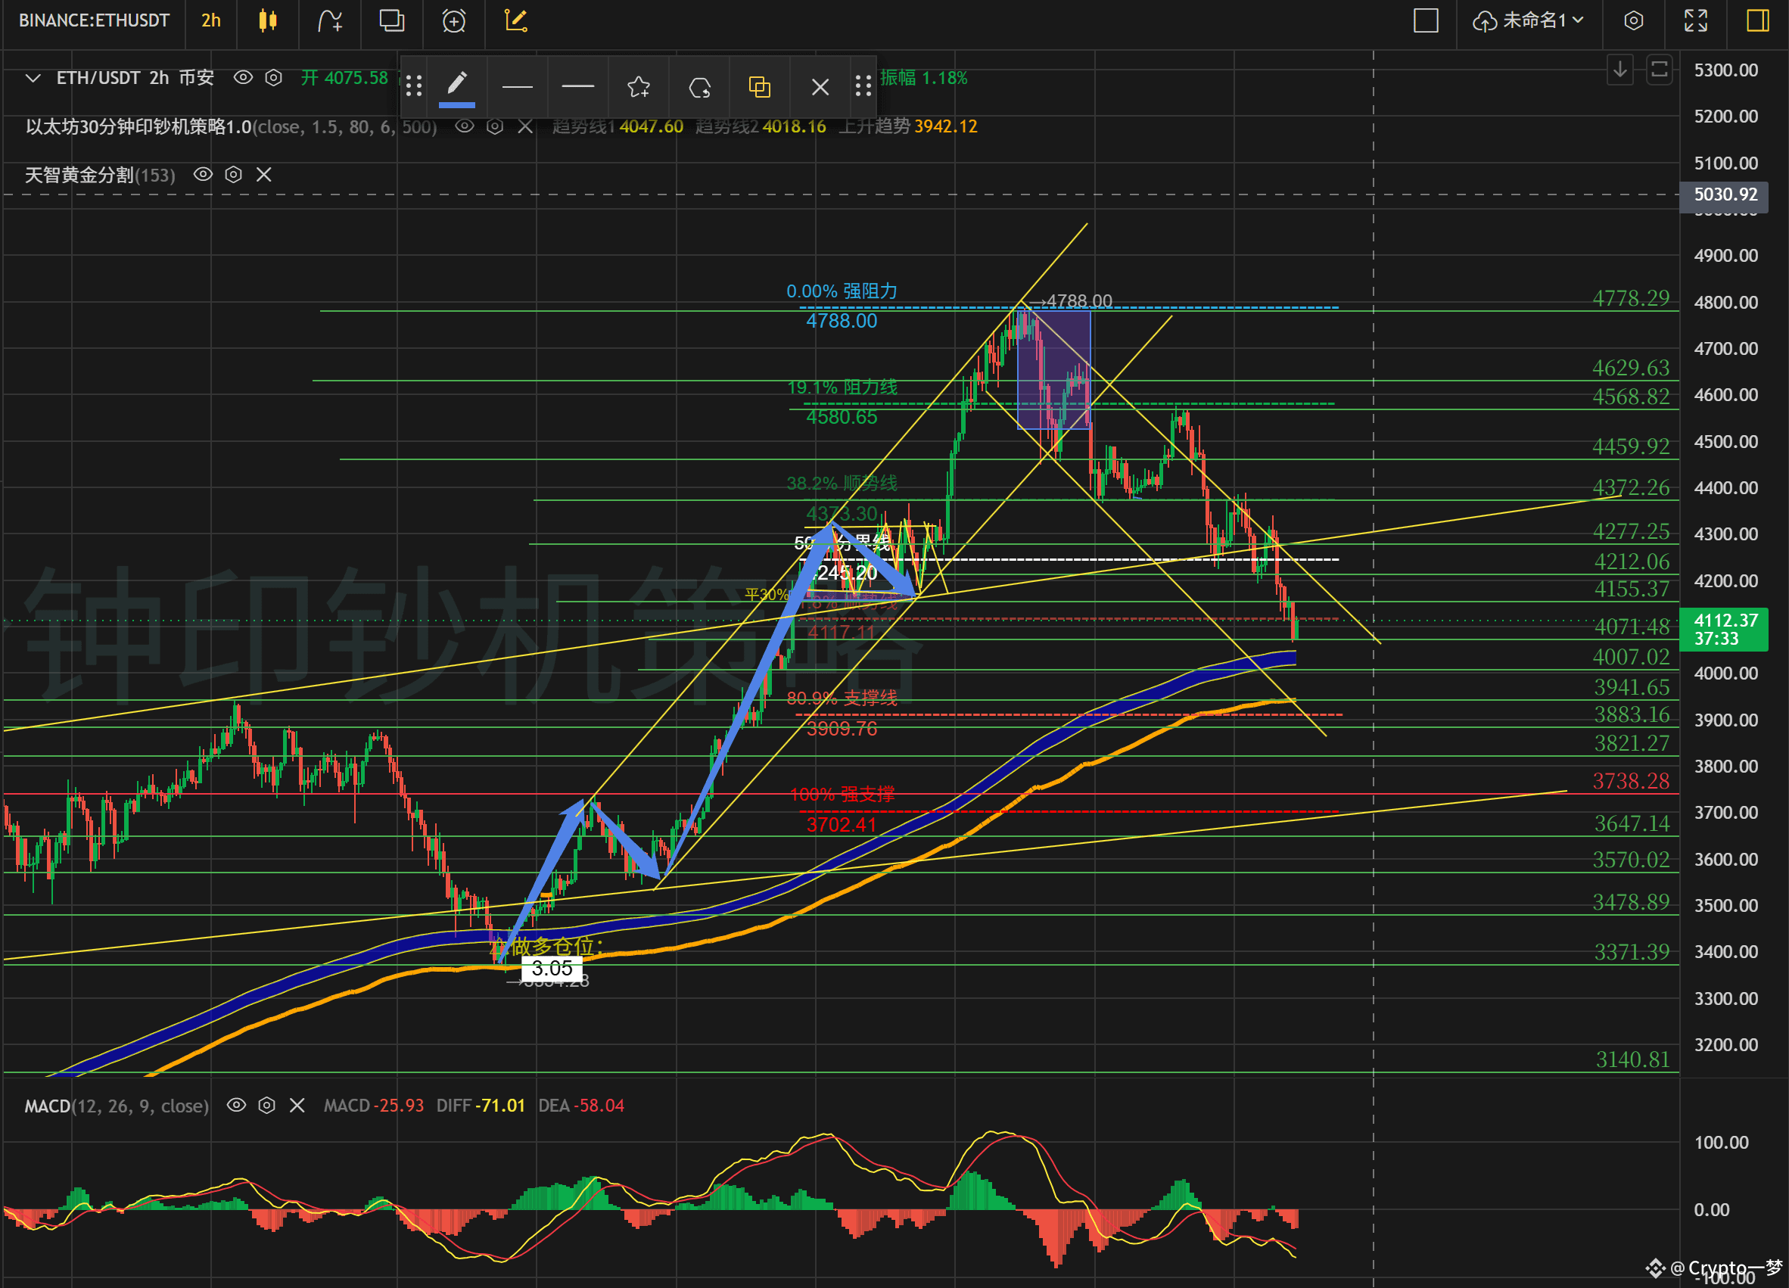Image resolution: width=1789 pixels, height=1288 pixels.
Task: Remove the MACD indicator
Action: click(297, 1105)
